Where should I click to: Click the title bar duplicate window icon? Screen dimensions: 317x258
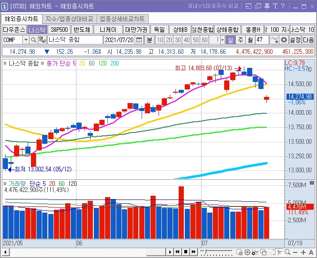(258, 6)
